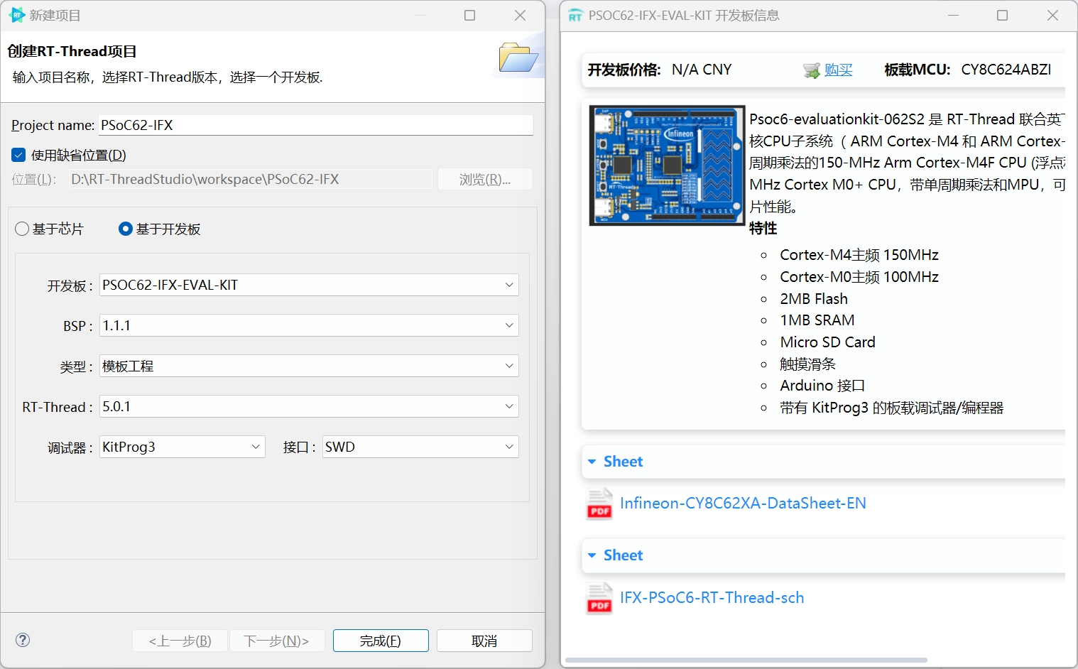
Task: Click the 完成(F) button
Action: tap(381, 641)
